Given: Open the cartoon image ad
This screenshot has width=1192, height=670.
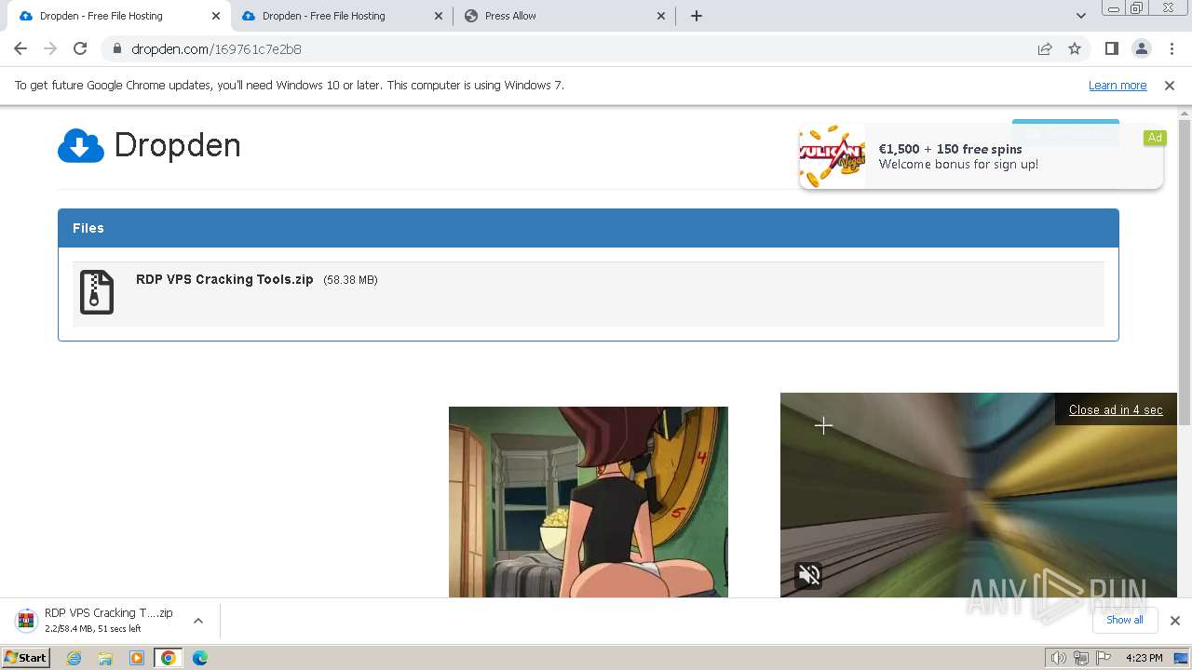Looking at the screenshot, I should [589, 502].
